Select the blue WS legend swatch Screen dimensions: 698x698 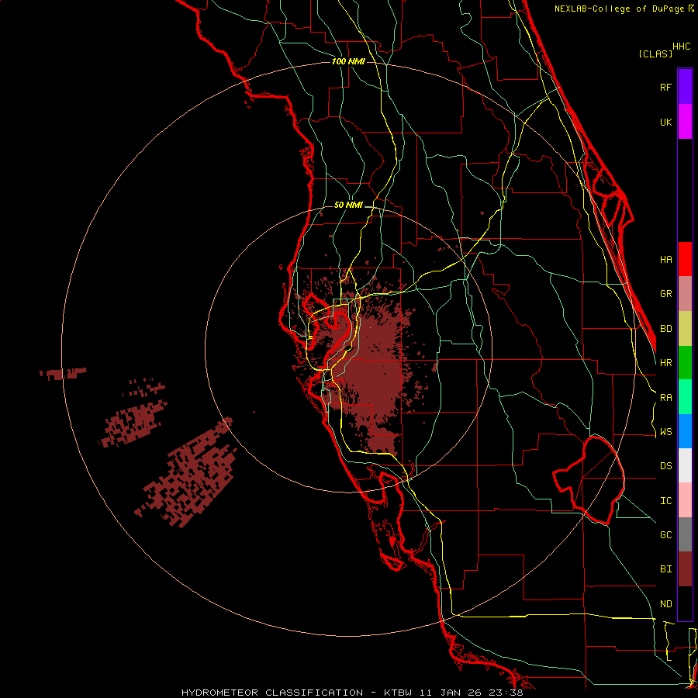point(685,431)
